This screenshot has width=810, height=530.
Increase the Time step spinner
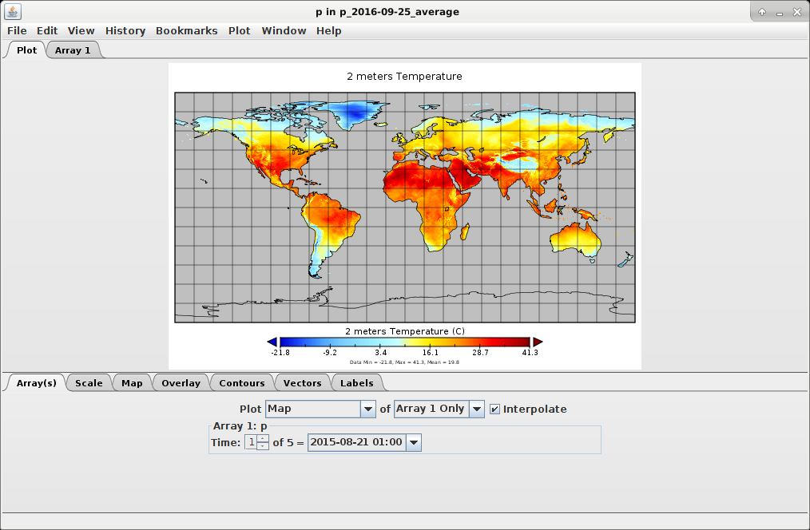point(263,439)
